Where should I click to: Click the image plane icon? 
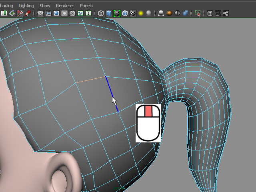12,13
